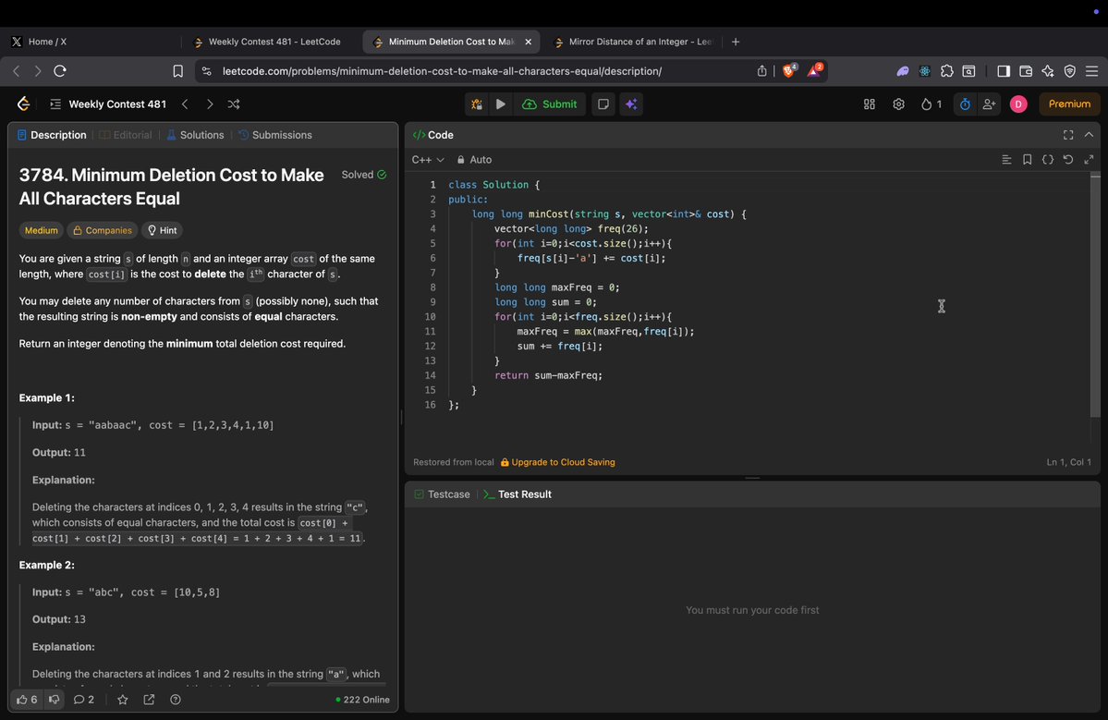Toggle fullscreen for the Code panel
This screenshot has height=720, width=1108.
pyautogui.click(x=1067, y=135)
